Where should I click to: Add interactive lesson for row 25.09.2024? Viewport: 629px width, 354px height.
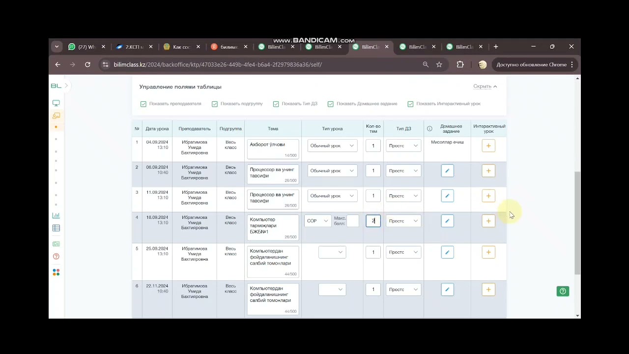488,252
